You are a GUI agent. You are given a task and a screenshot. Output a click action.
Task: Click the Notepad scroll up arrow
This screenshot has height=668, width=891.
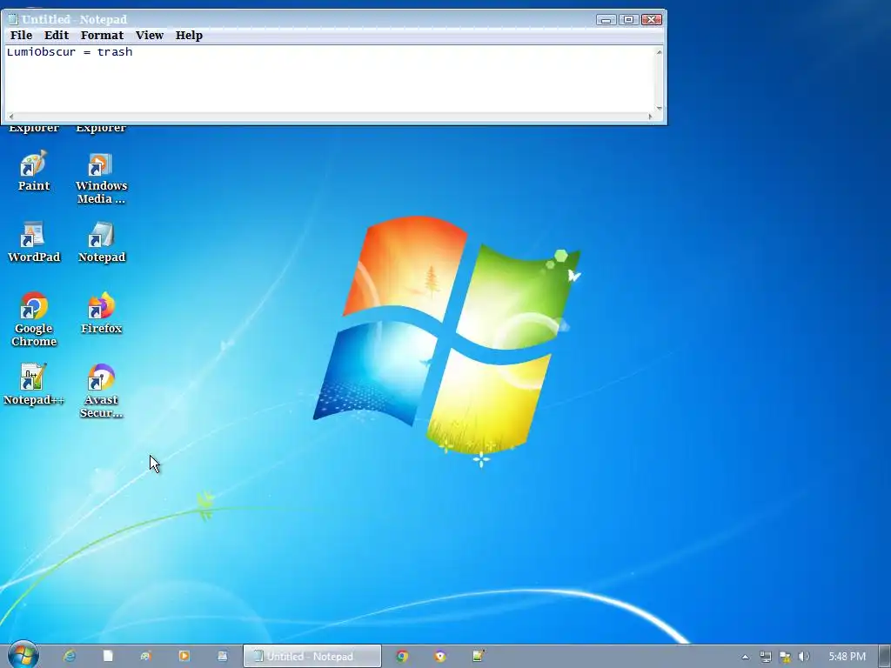(660, 52)
